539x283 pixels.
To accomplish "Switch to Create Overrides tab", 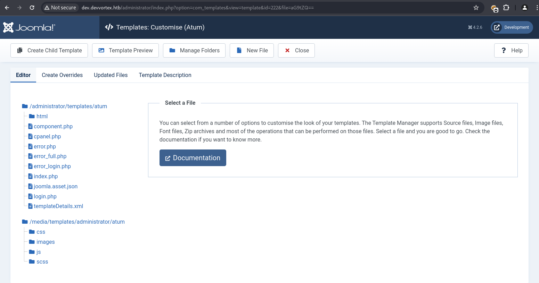I will [62, 75].
